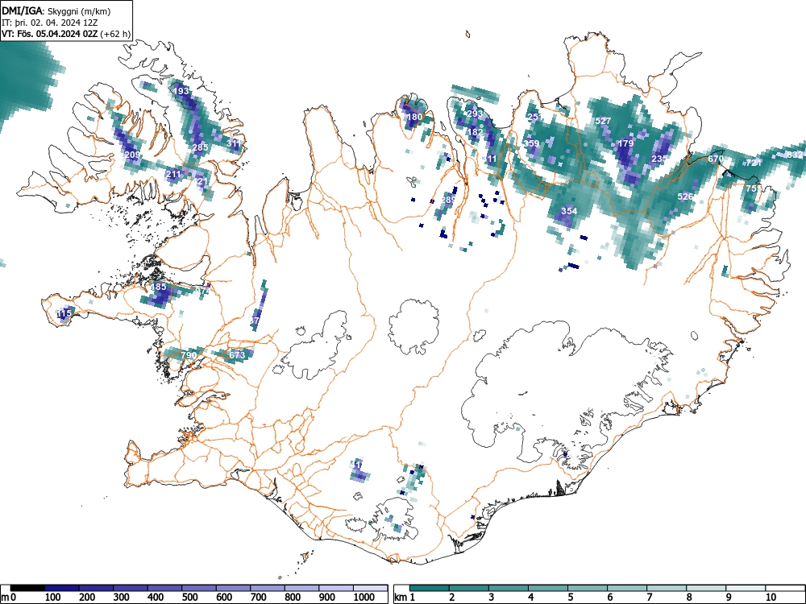Click the 500 tick label in the metre legend
Image resolution: width=806 pixels, height=604 pixels.
(189, 597)
